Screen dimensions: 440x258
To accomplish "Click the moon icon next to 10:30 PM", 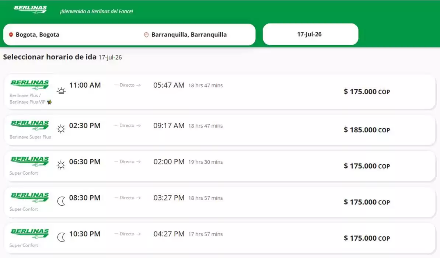I will tap(61, 237).
